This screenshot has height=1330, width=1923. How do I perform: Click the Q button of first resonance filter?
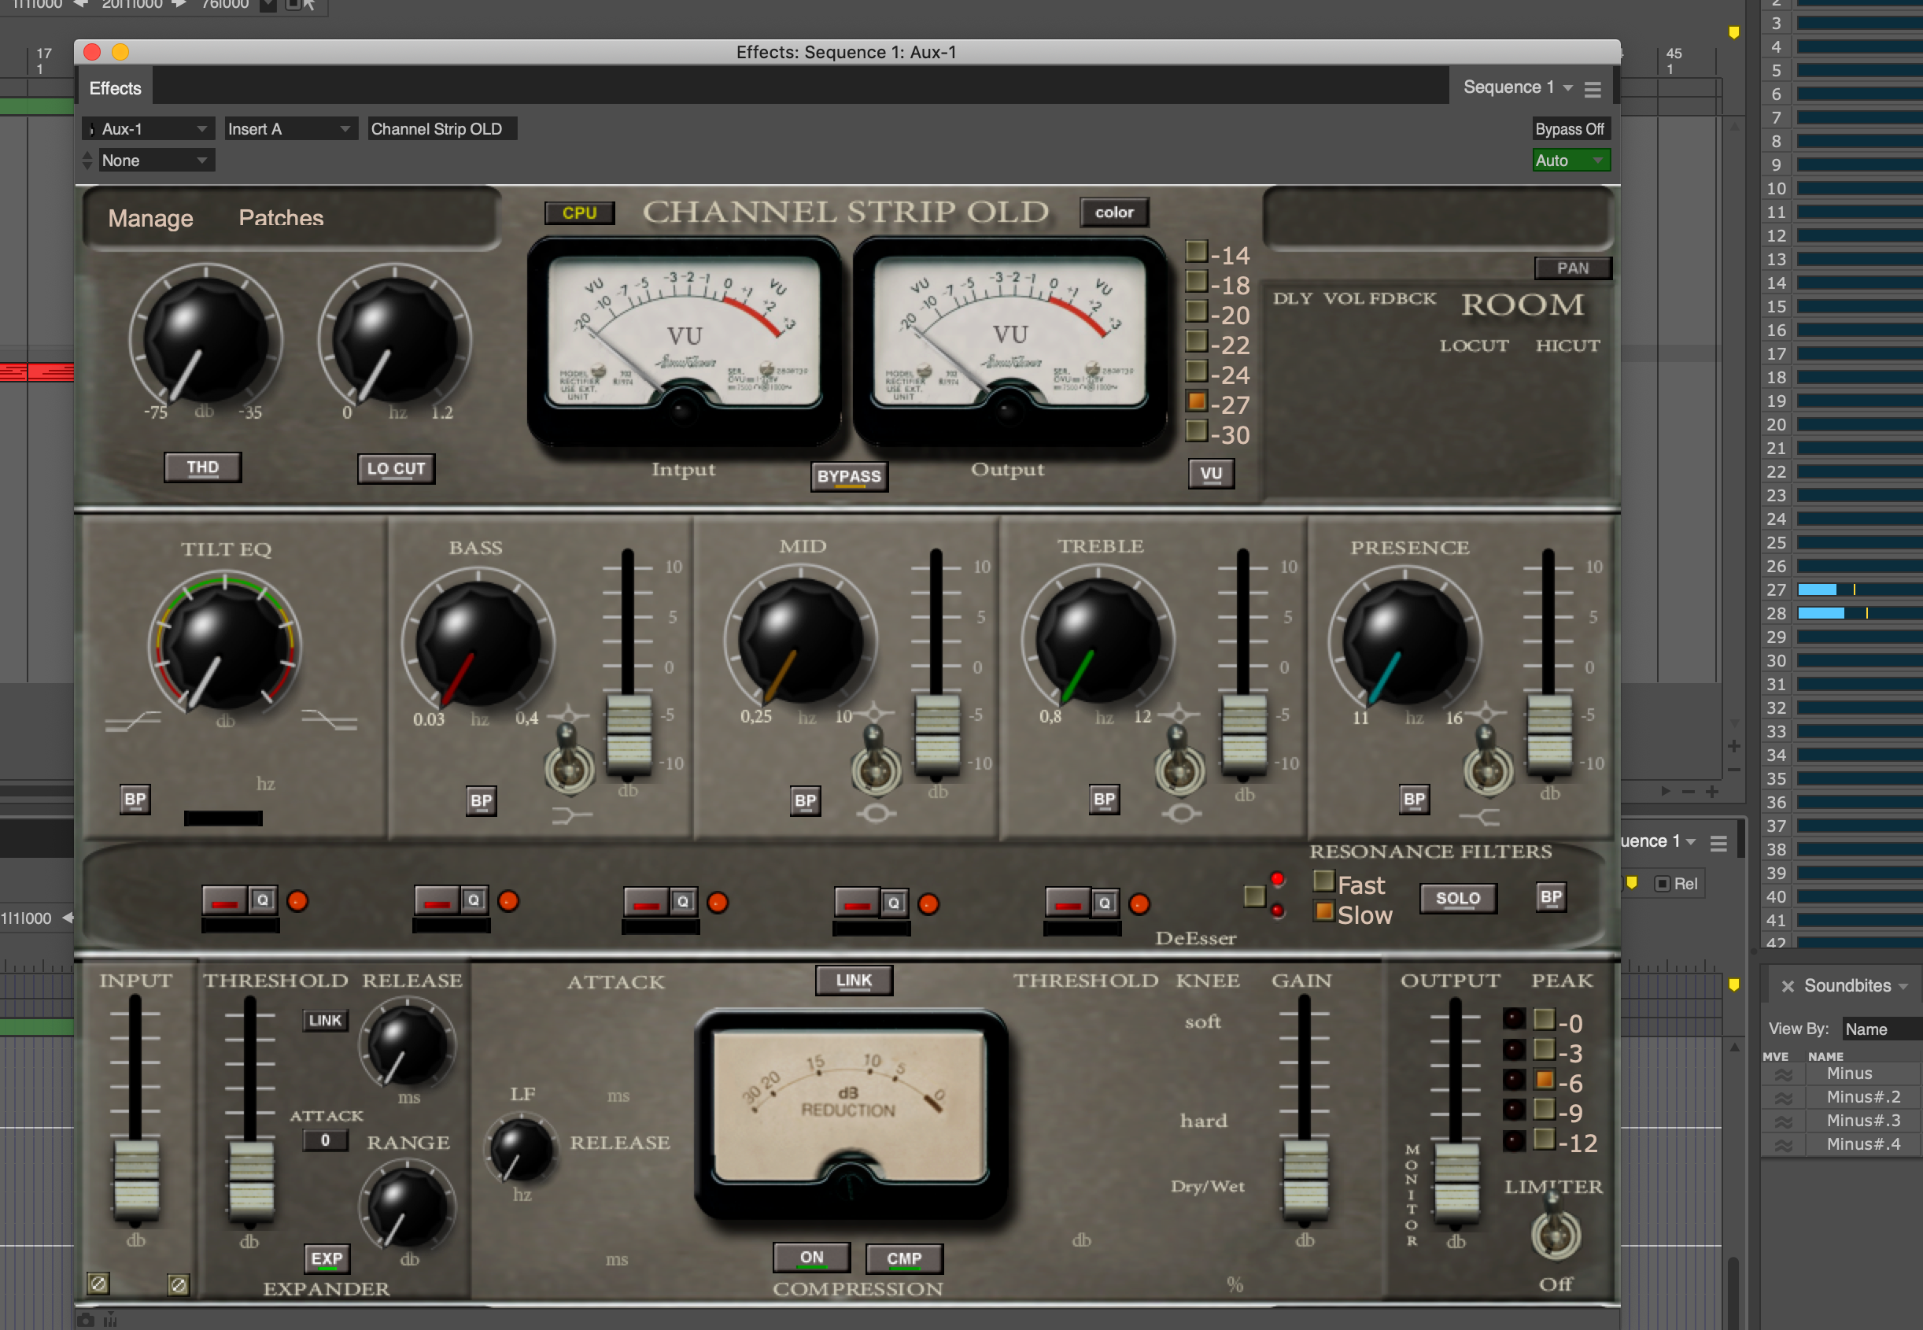(x=263, y=900)
